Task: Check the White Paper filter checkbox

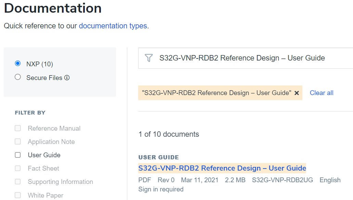Action: pos(18,195)
